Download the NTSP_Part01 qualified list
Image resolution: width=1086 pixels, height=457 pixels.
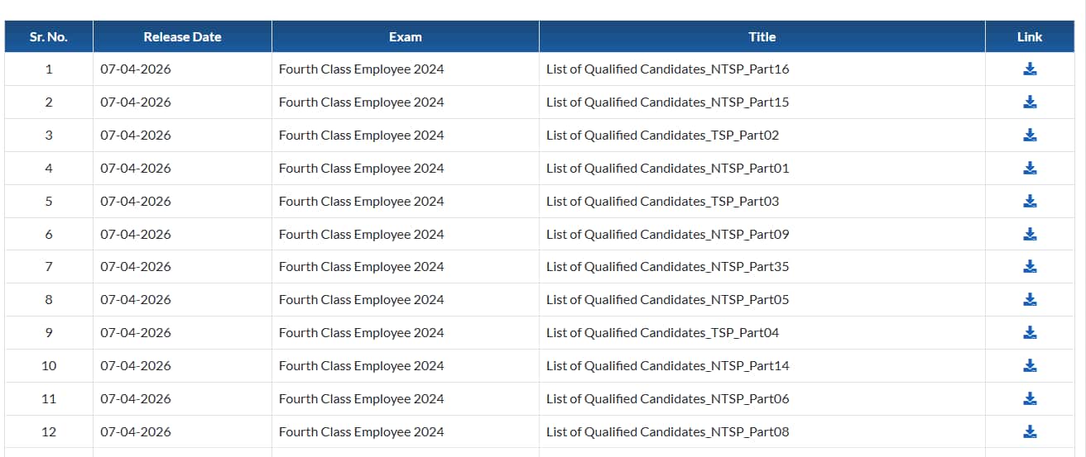click(x=1030, y=169)
